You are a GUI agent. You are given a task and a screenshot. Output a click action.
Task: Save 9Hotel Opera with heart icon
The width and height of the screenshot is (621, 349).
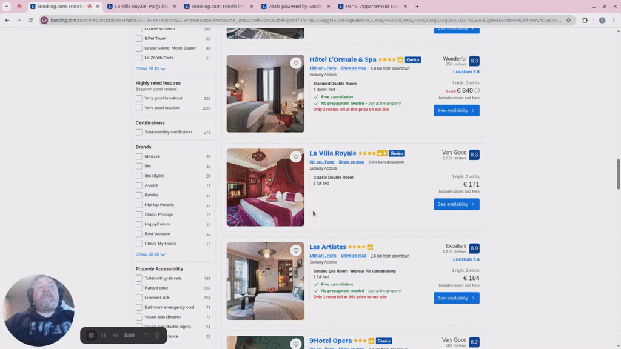pos(296,344)
